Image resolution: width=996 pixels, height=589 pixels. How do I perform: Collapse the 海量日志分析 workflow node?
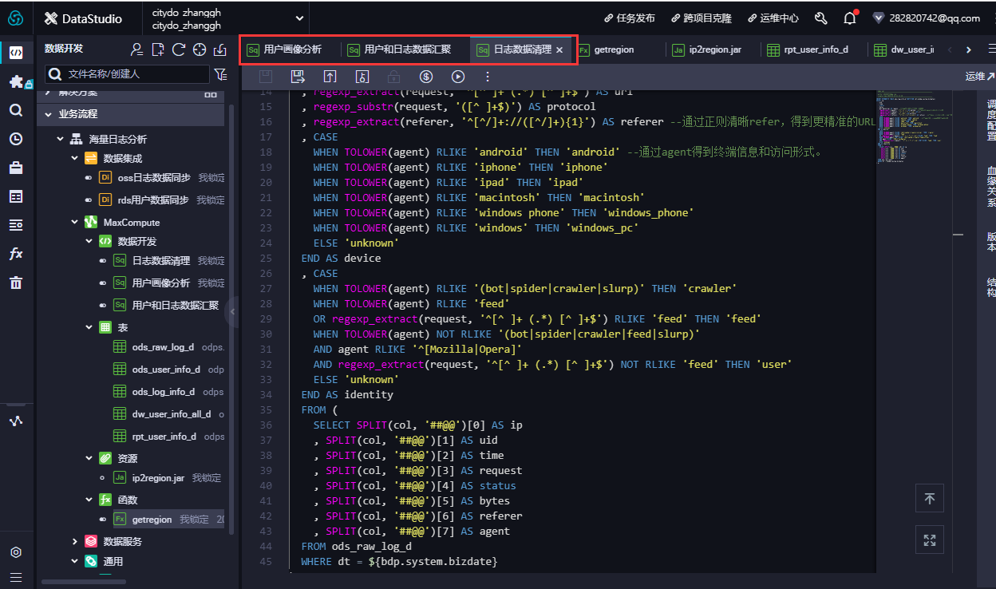click(60, 139)
